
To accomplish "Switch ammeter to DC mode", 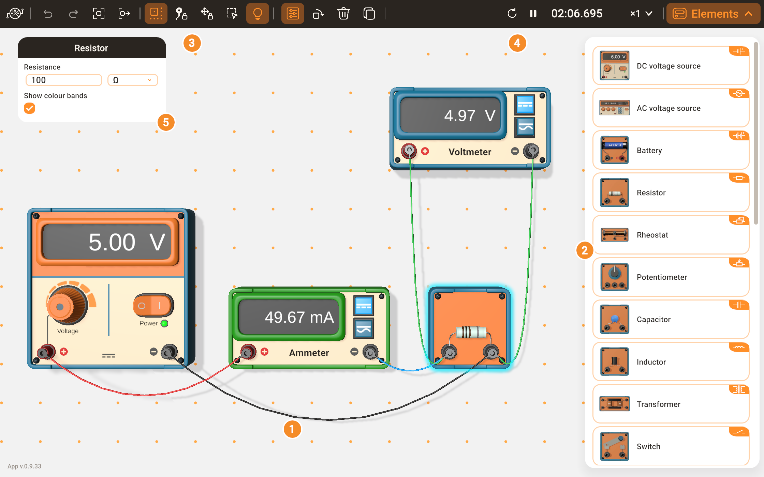I will 364,306.
